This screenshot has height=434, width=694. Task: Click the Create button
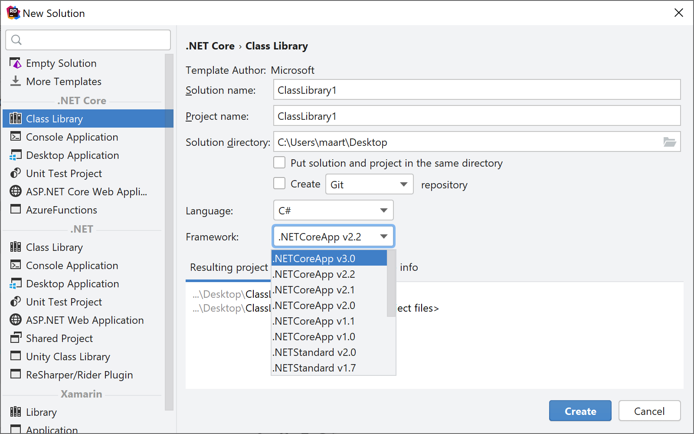point(580,411)
